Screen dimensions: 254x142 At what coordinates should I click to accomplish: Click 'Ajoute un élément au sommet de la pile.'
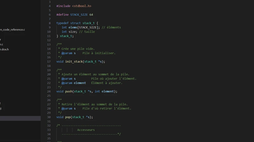96,74
